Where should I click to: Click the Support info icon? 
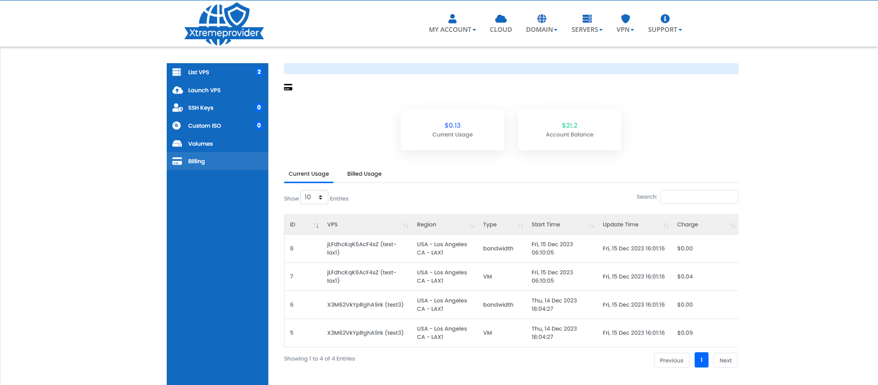point(665,18)
